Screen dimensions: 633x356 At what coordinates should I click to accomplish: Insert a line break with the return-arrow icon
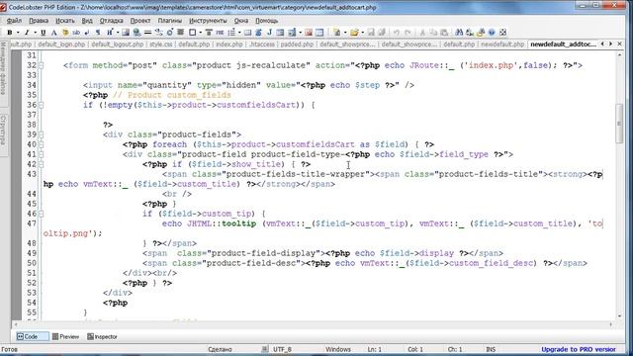87,33
